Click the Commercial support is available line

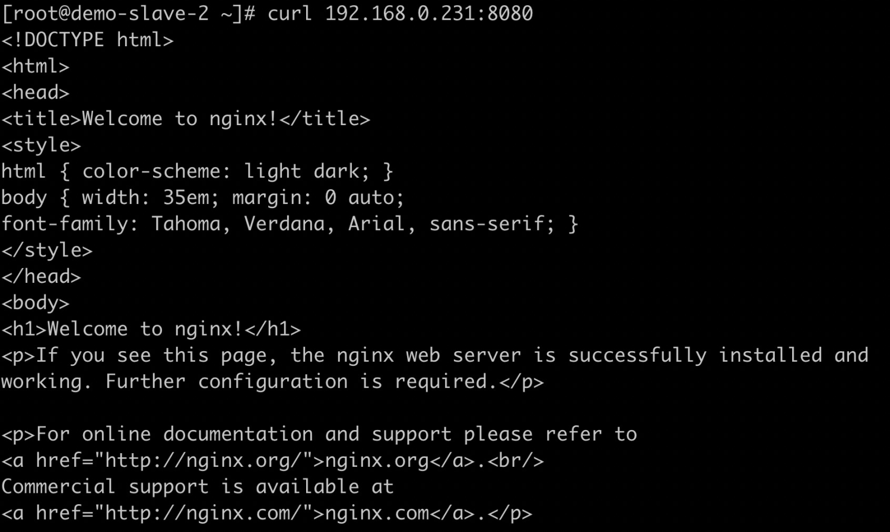[198, 487]
